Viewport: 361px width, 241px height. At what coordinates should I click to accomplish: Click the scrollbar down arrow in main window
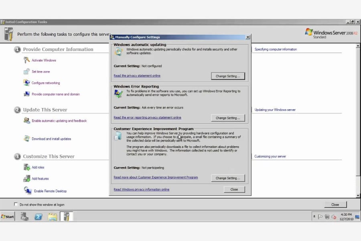click(358, 195)
